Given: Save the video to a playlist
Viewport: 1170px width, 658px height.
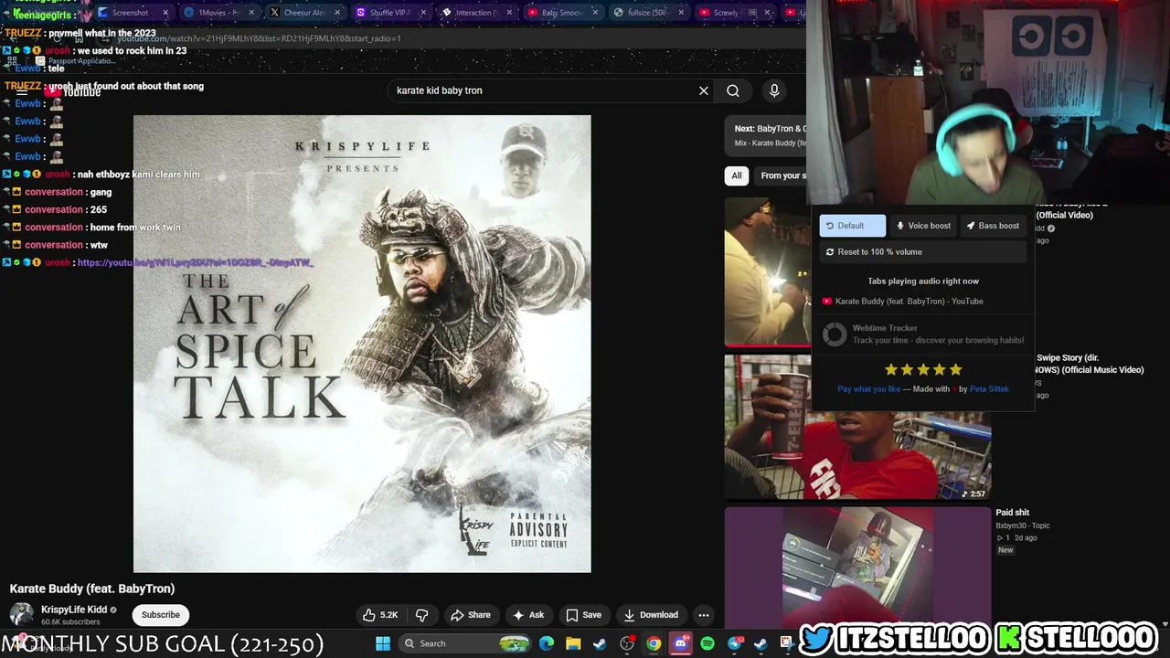Looking at the screenshot, I should 583,615.
